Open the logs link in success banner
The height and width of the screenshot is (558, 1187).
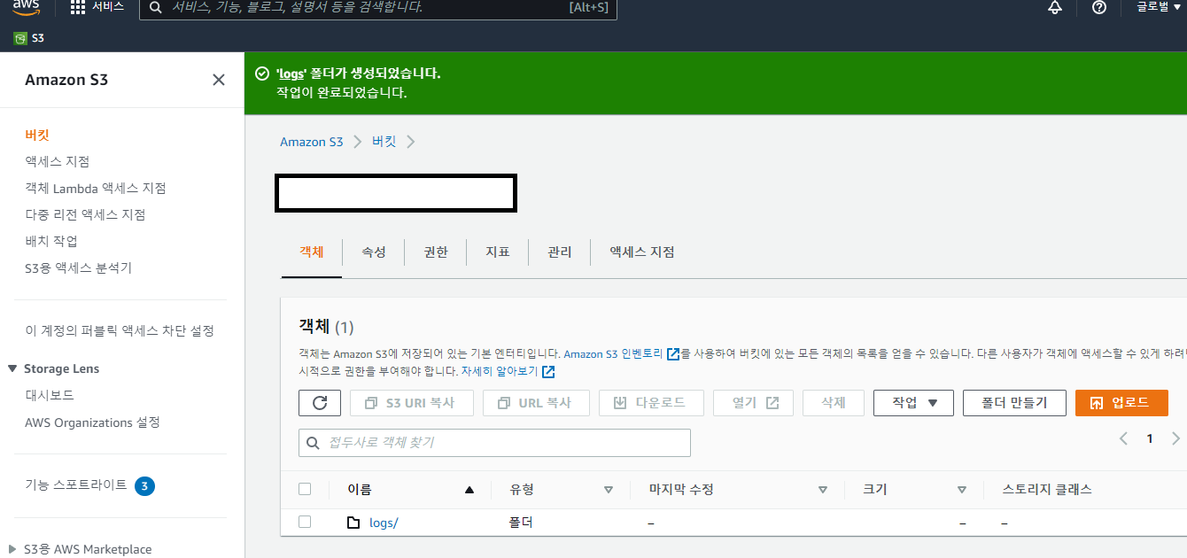point(291,74)
